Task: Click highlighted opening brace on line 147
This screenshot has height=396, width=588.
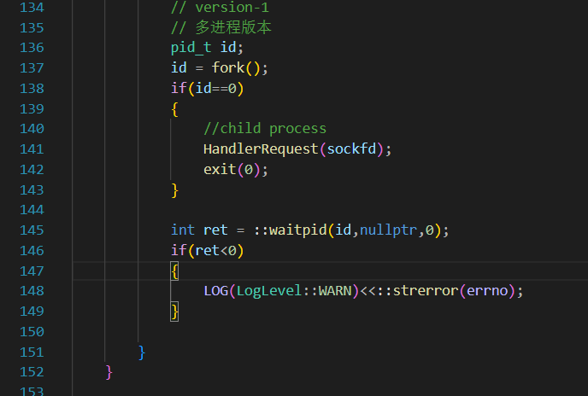Action: pyautogui.click(x=174, y=271)
